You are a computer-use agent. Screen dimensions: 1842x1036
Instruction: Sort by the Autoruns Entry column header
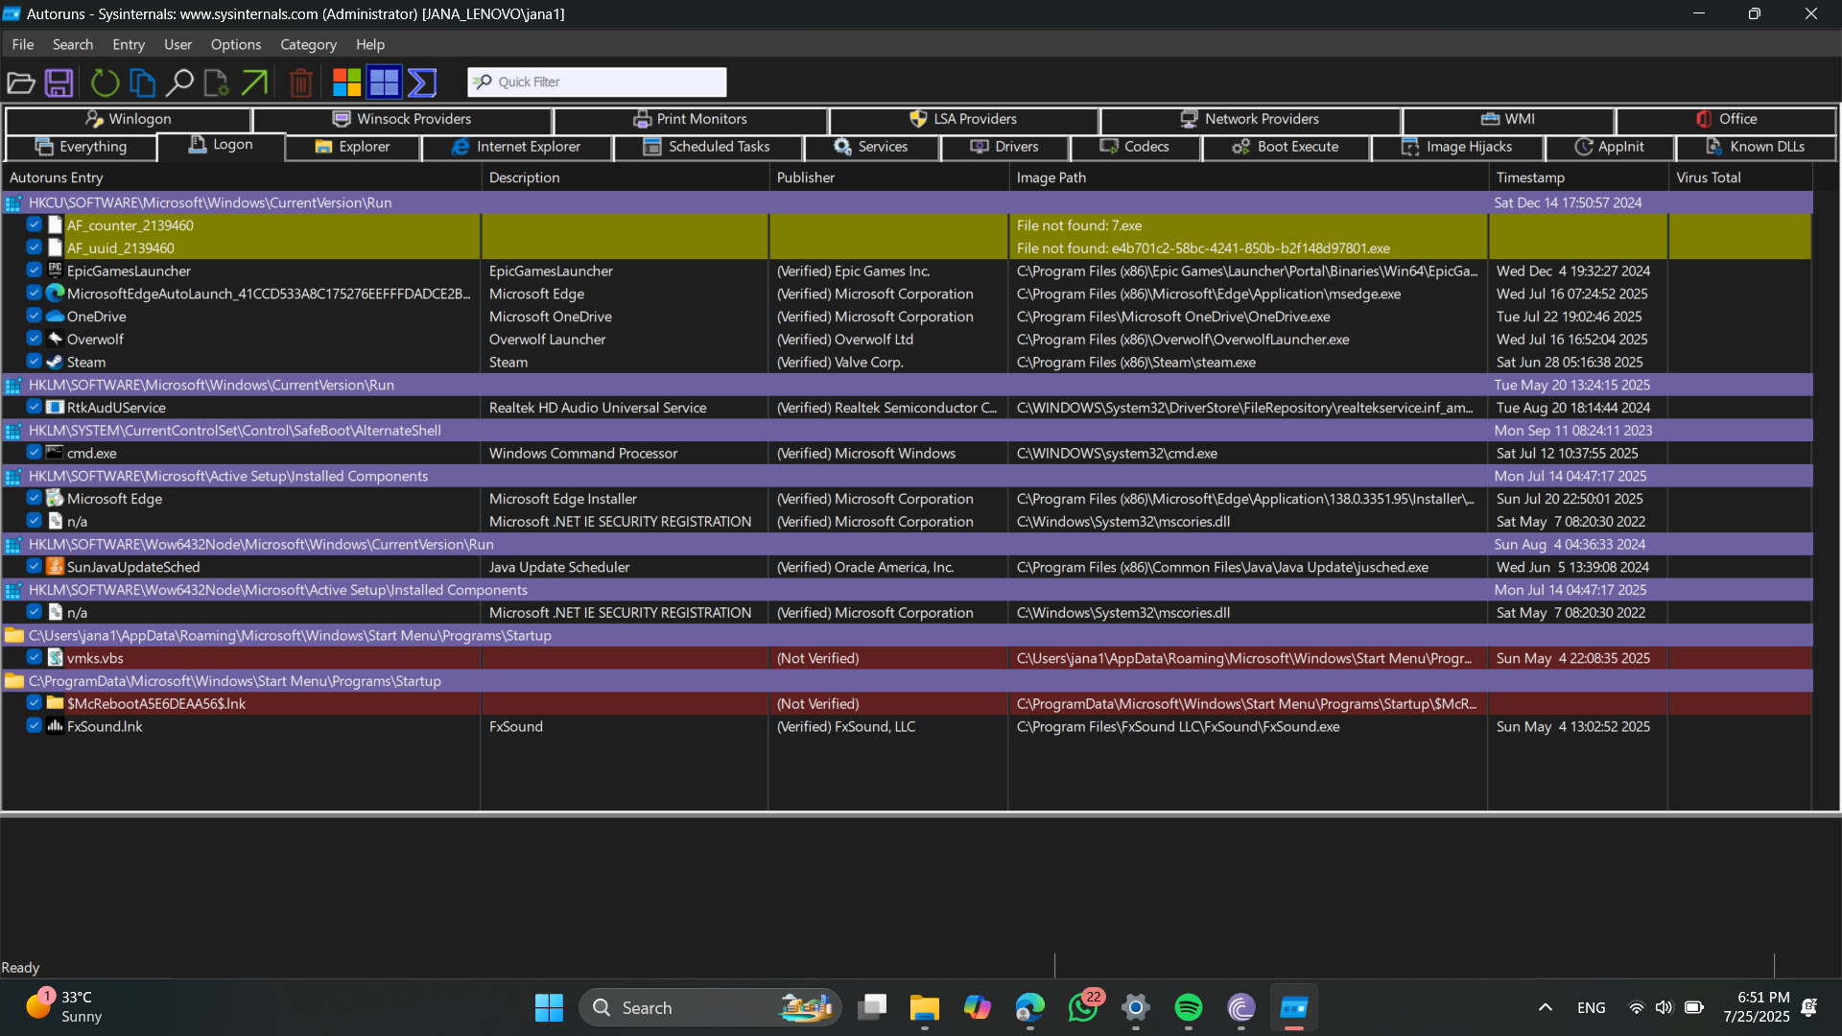pos(241,177)
